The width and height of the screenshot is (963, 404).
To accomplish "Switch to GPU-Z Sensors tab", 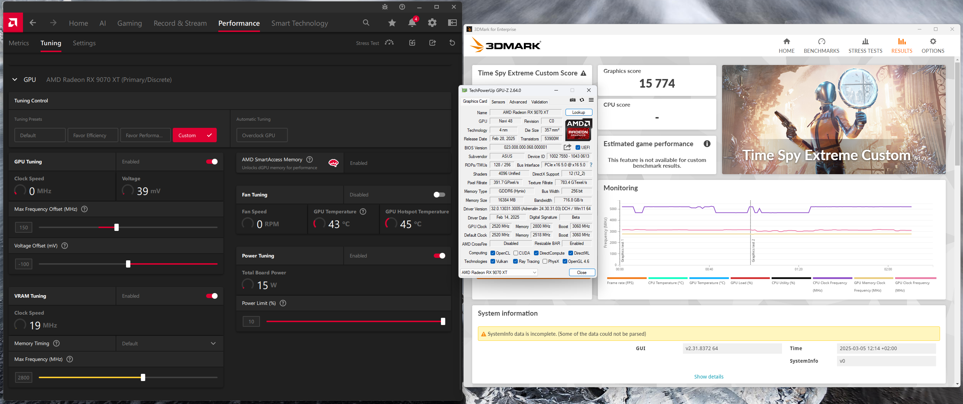I will click(498, 102).
